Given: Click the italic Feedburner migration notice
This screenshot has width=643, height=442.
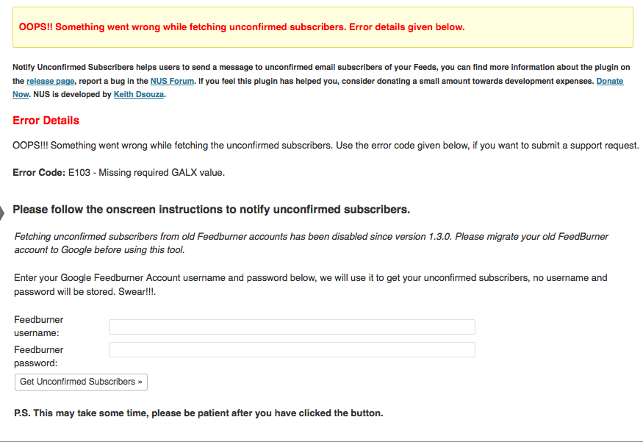Looking at the screenshot, I should 312,243.
